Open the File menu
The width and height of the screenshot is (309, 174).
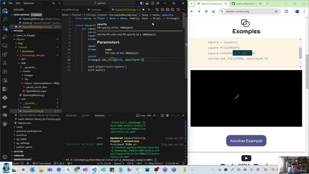click(11, 3)
